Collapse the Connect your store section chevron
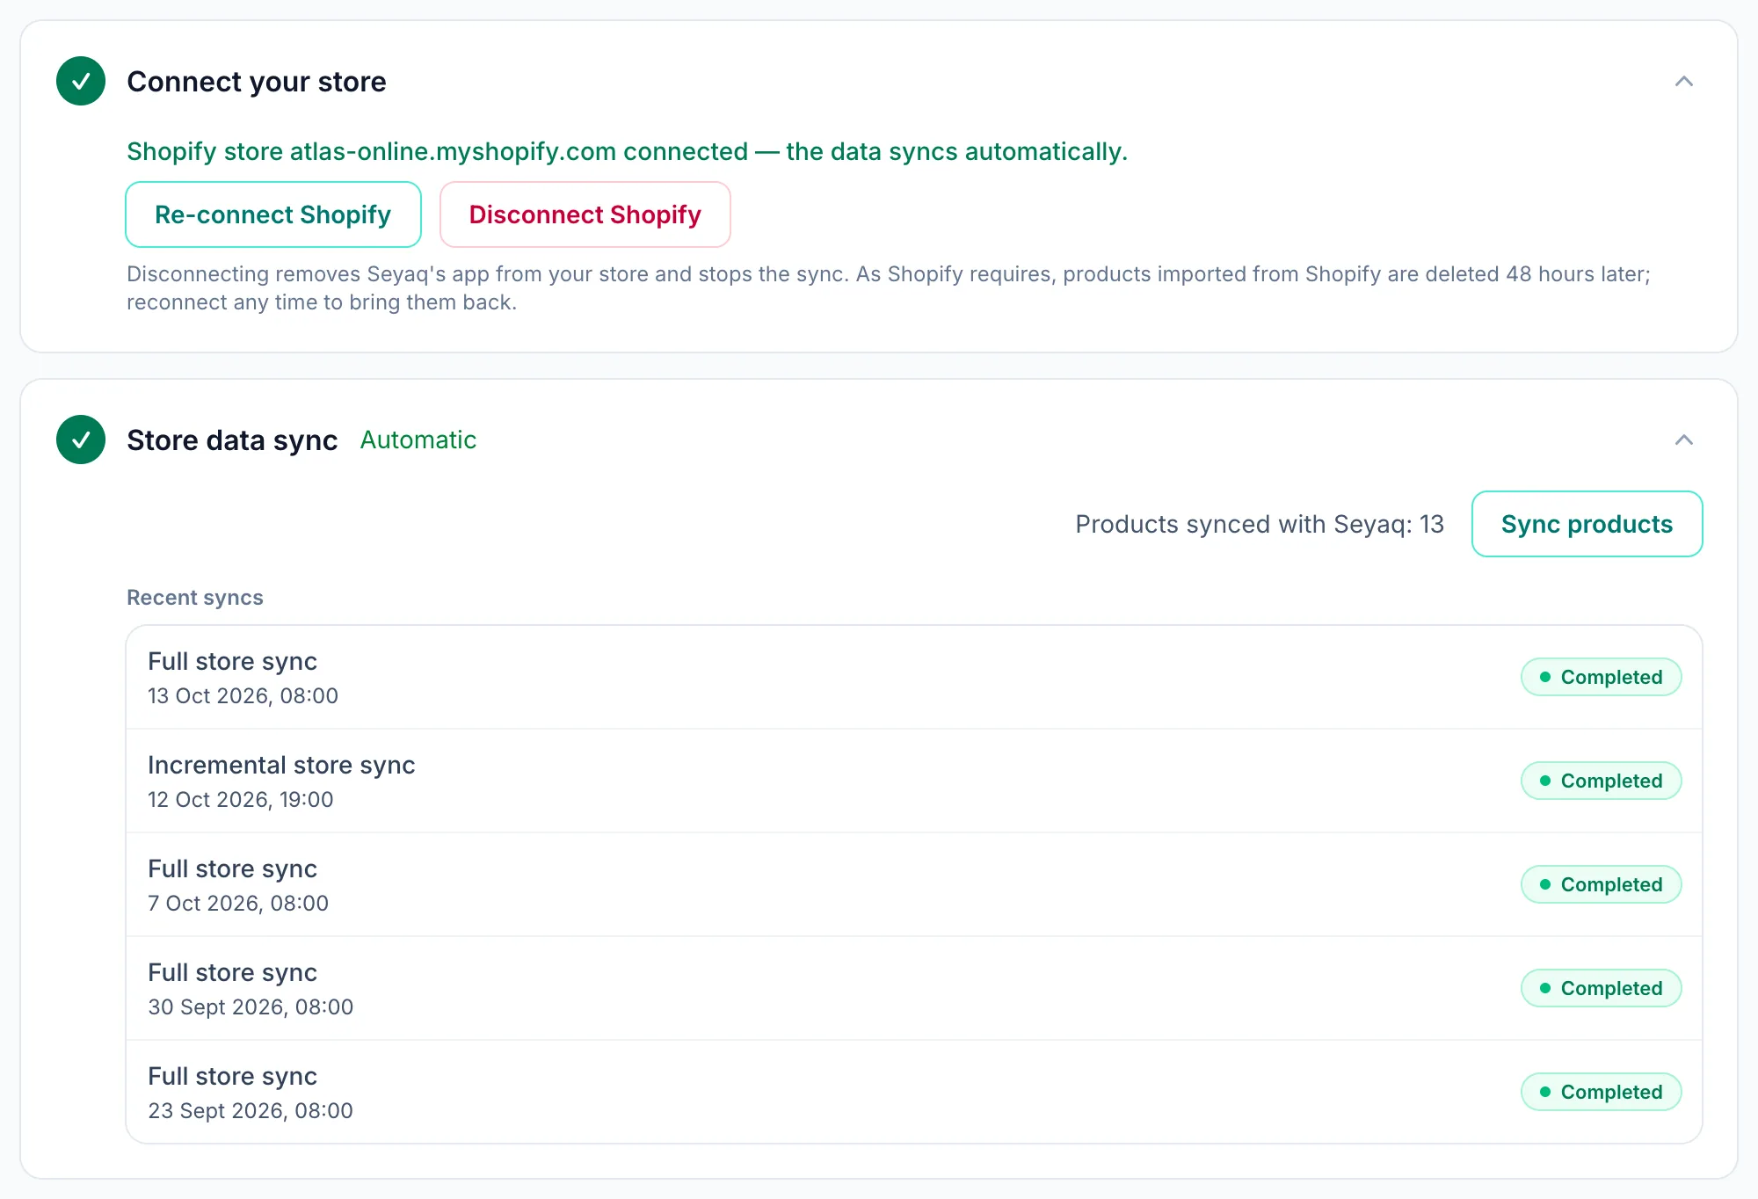The image size is (1758, 1199). [1684, 81]
